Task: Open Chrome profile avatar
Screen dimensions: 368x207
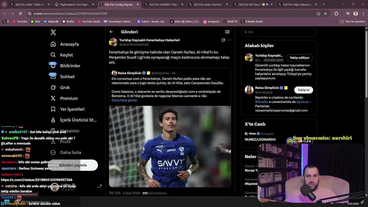Action: click(x=356, y=14)
